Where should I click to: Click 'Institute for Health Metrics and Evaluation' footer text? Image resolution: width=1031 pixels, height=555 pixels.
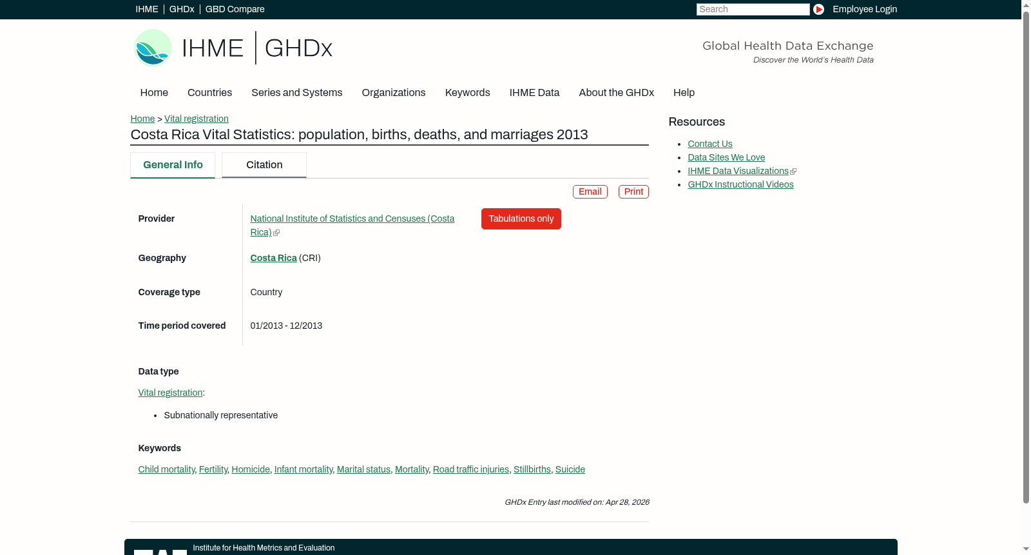click(x=264, y=548)
